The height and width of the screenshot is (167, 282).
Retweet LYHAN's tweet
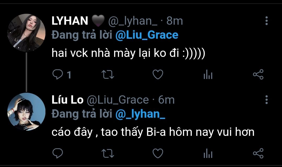click(107, 75)
